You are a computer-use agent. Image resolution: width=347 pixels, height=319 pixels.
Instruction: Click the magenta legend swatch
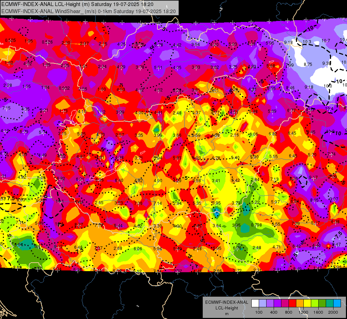(x=285, y=303)
